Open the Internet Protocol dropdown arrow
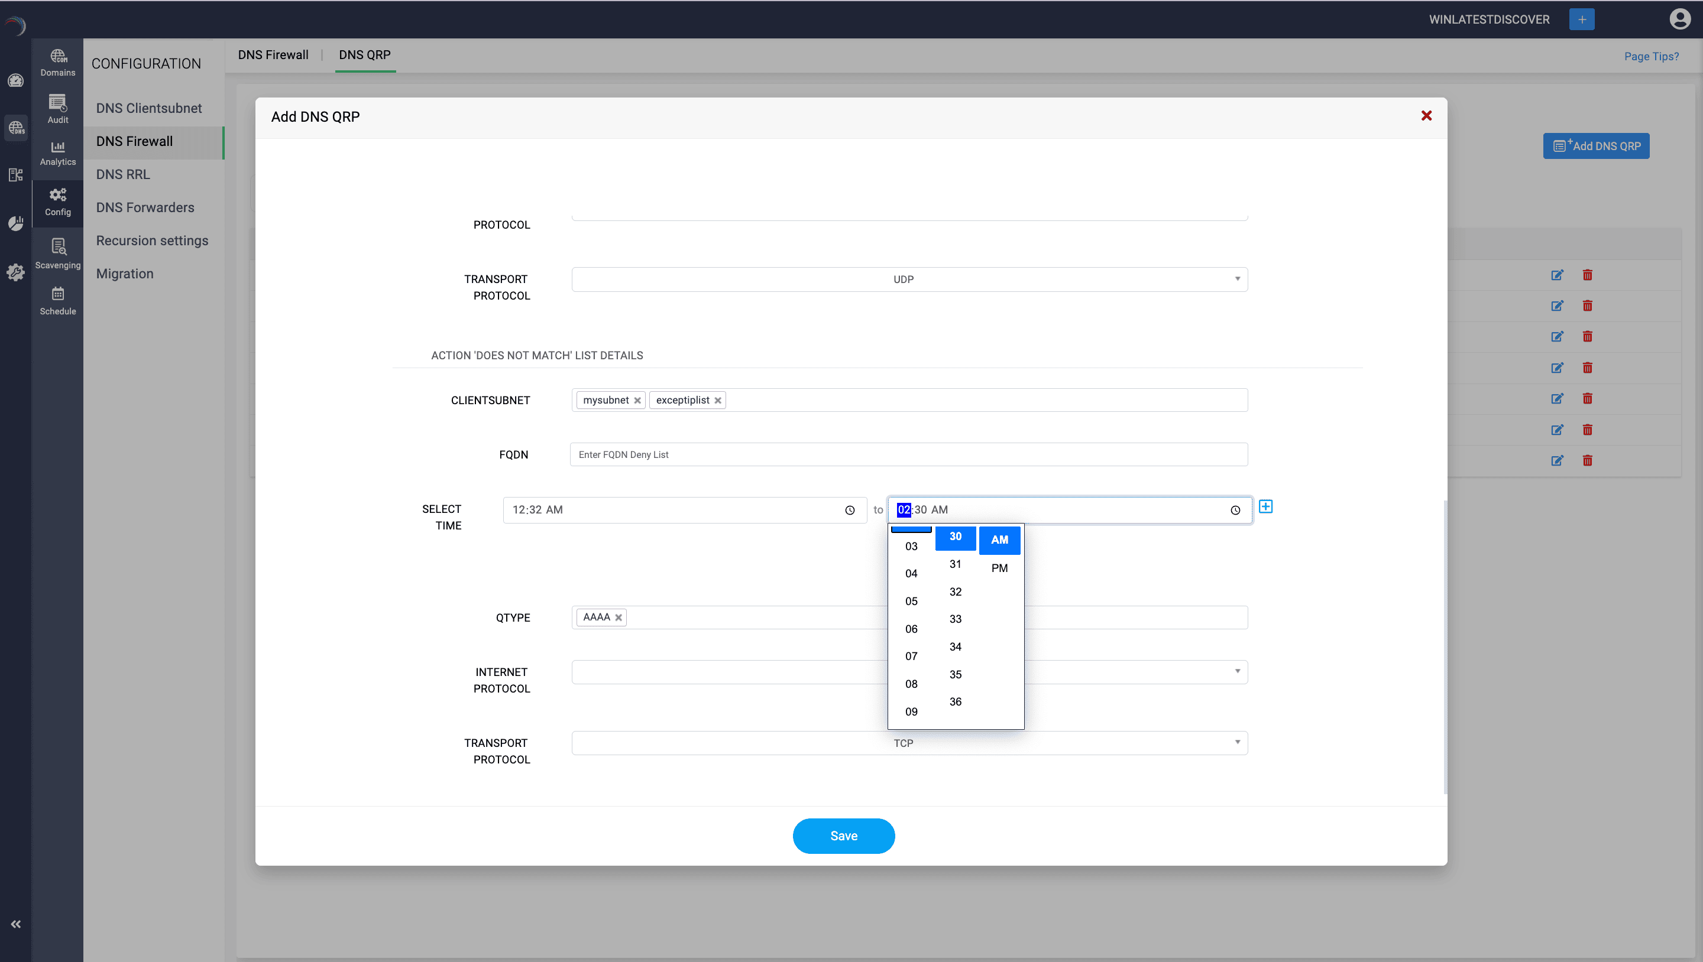Image resolution: width=1703 pixels, height=962 pixels. pos(1237,671)
